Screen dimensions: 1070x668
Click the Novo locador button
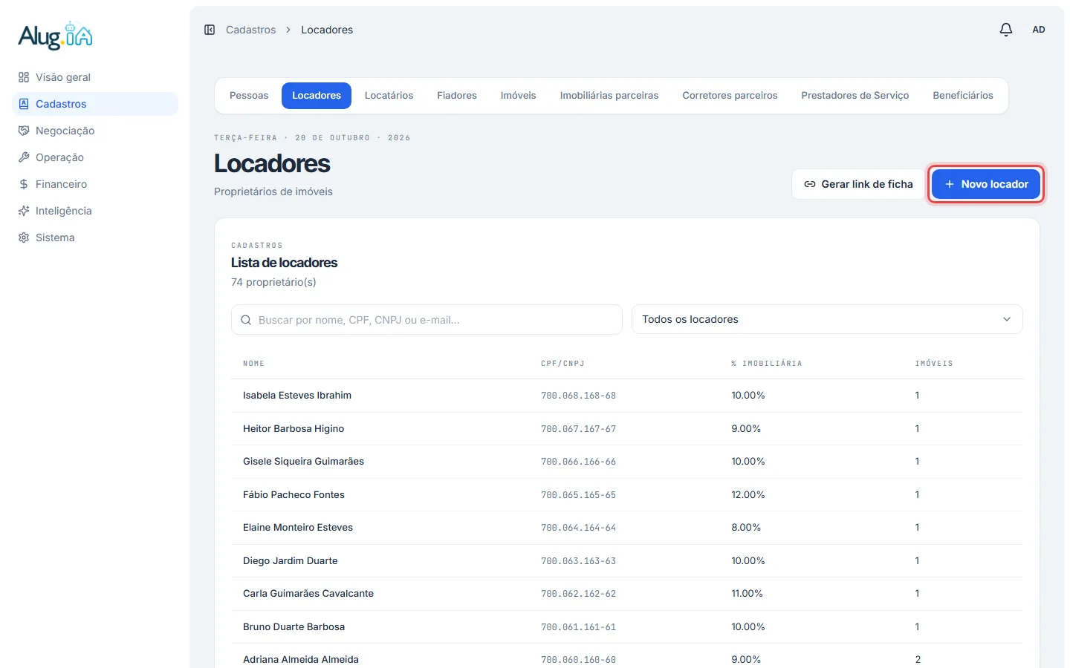click(986, 184)
